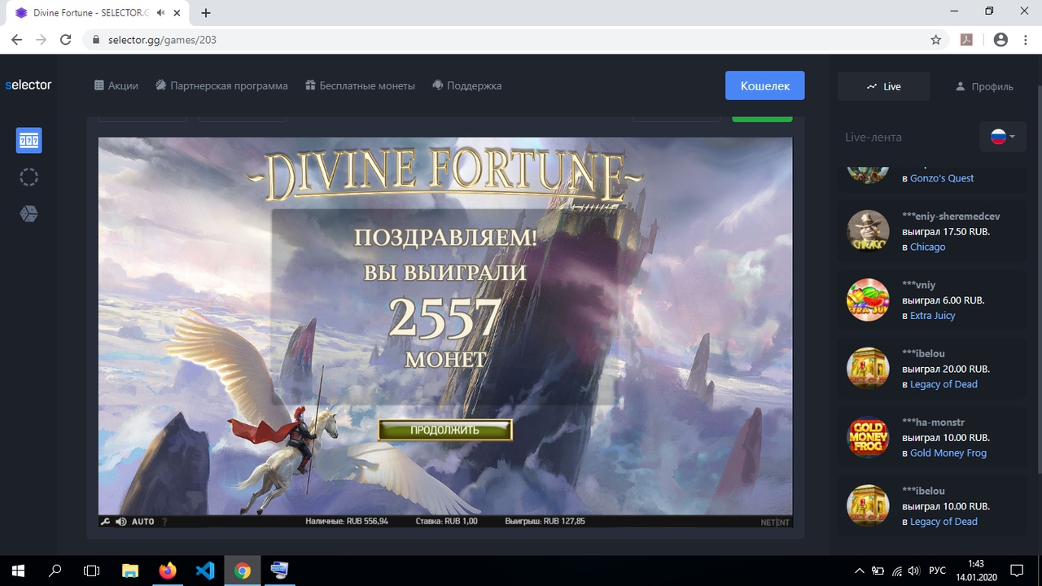Image resolution: width=1042 pixels, height=586 pixels.
Task: Launch Firefox from the taskbar
Action: [x=168, y=571]
